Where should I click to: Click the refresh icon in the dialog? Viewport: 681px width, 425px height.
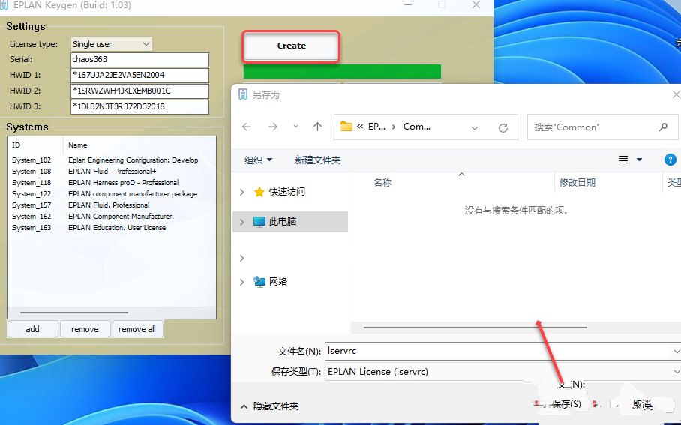[x=503, y=127]
